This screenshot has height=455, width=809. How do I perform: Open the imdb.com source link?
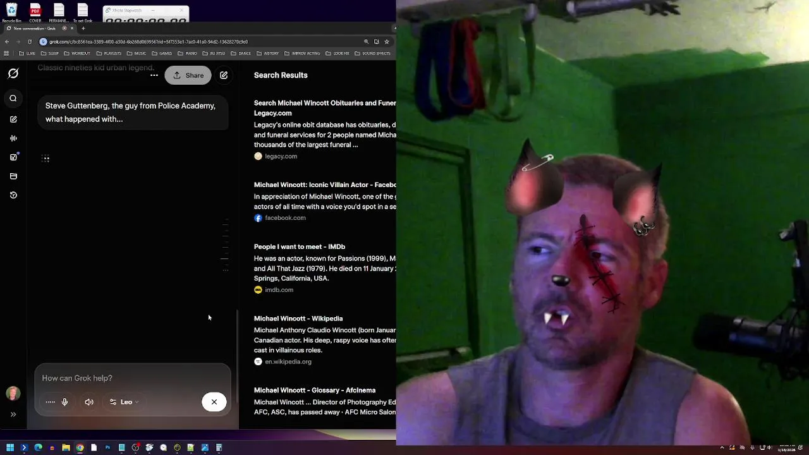274,290
